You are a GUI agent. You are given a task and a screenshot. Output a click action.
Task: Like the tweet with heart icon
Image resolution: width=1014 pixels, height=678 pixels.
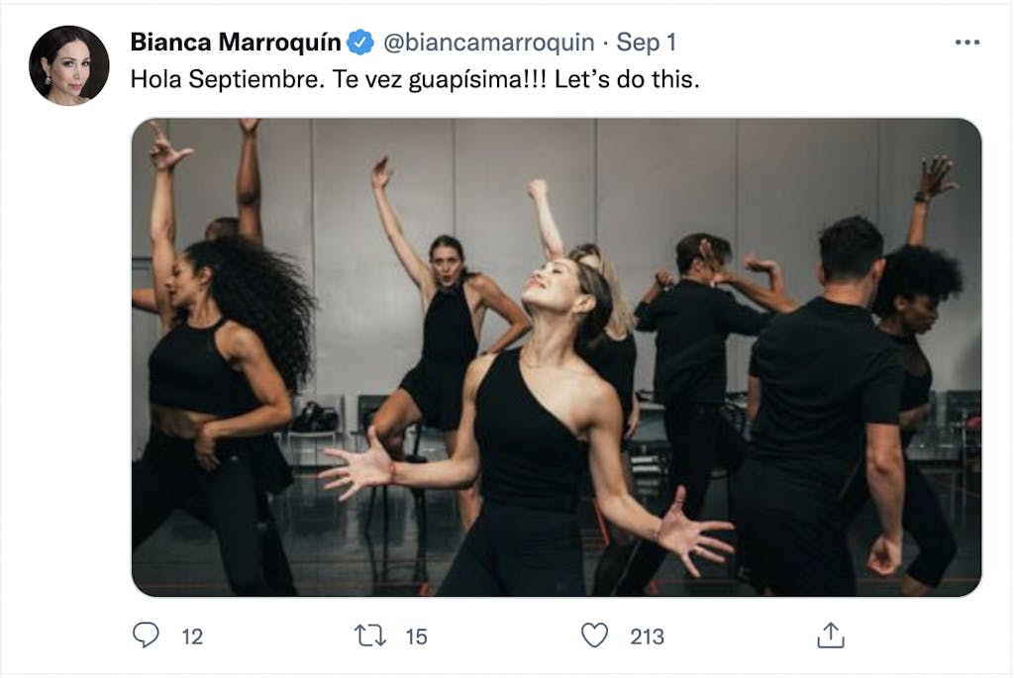point(594,635)
